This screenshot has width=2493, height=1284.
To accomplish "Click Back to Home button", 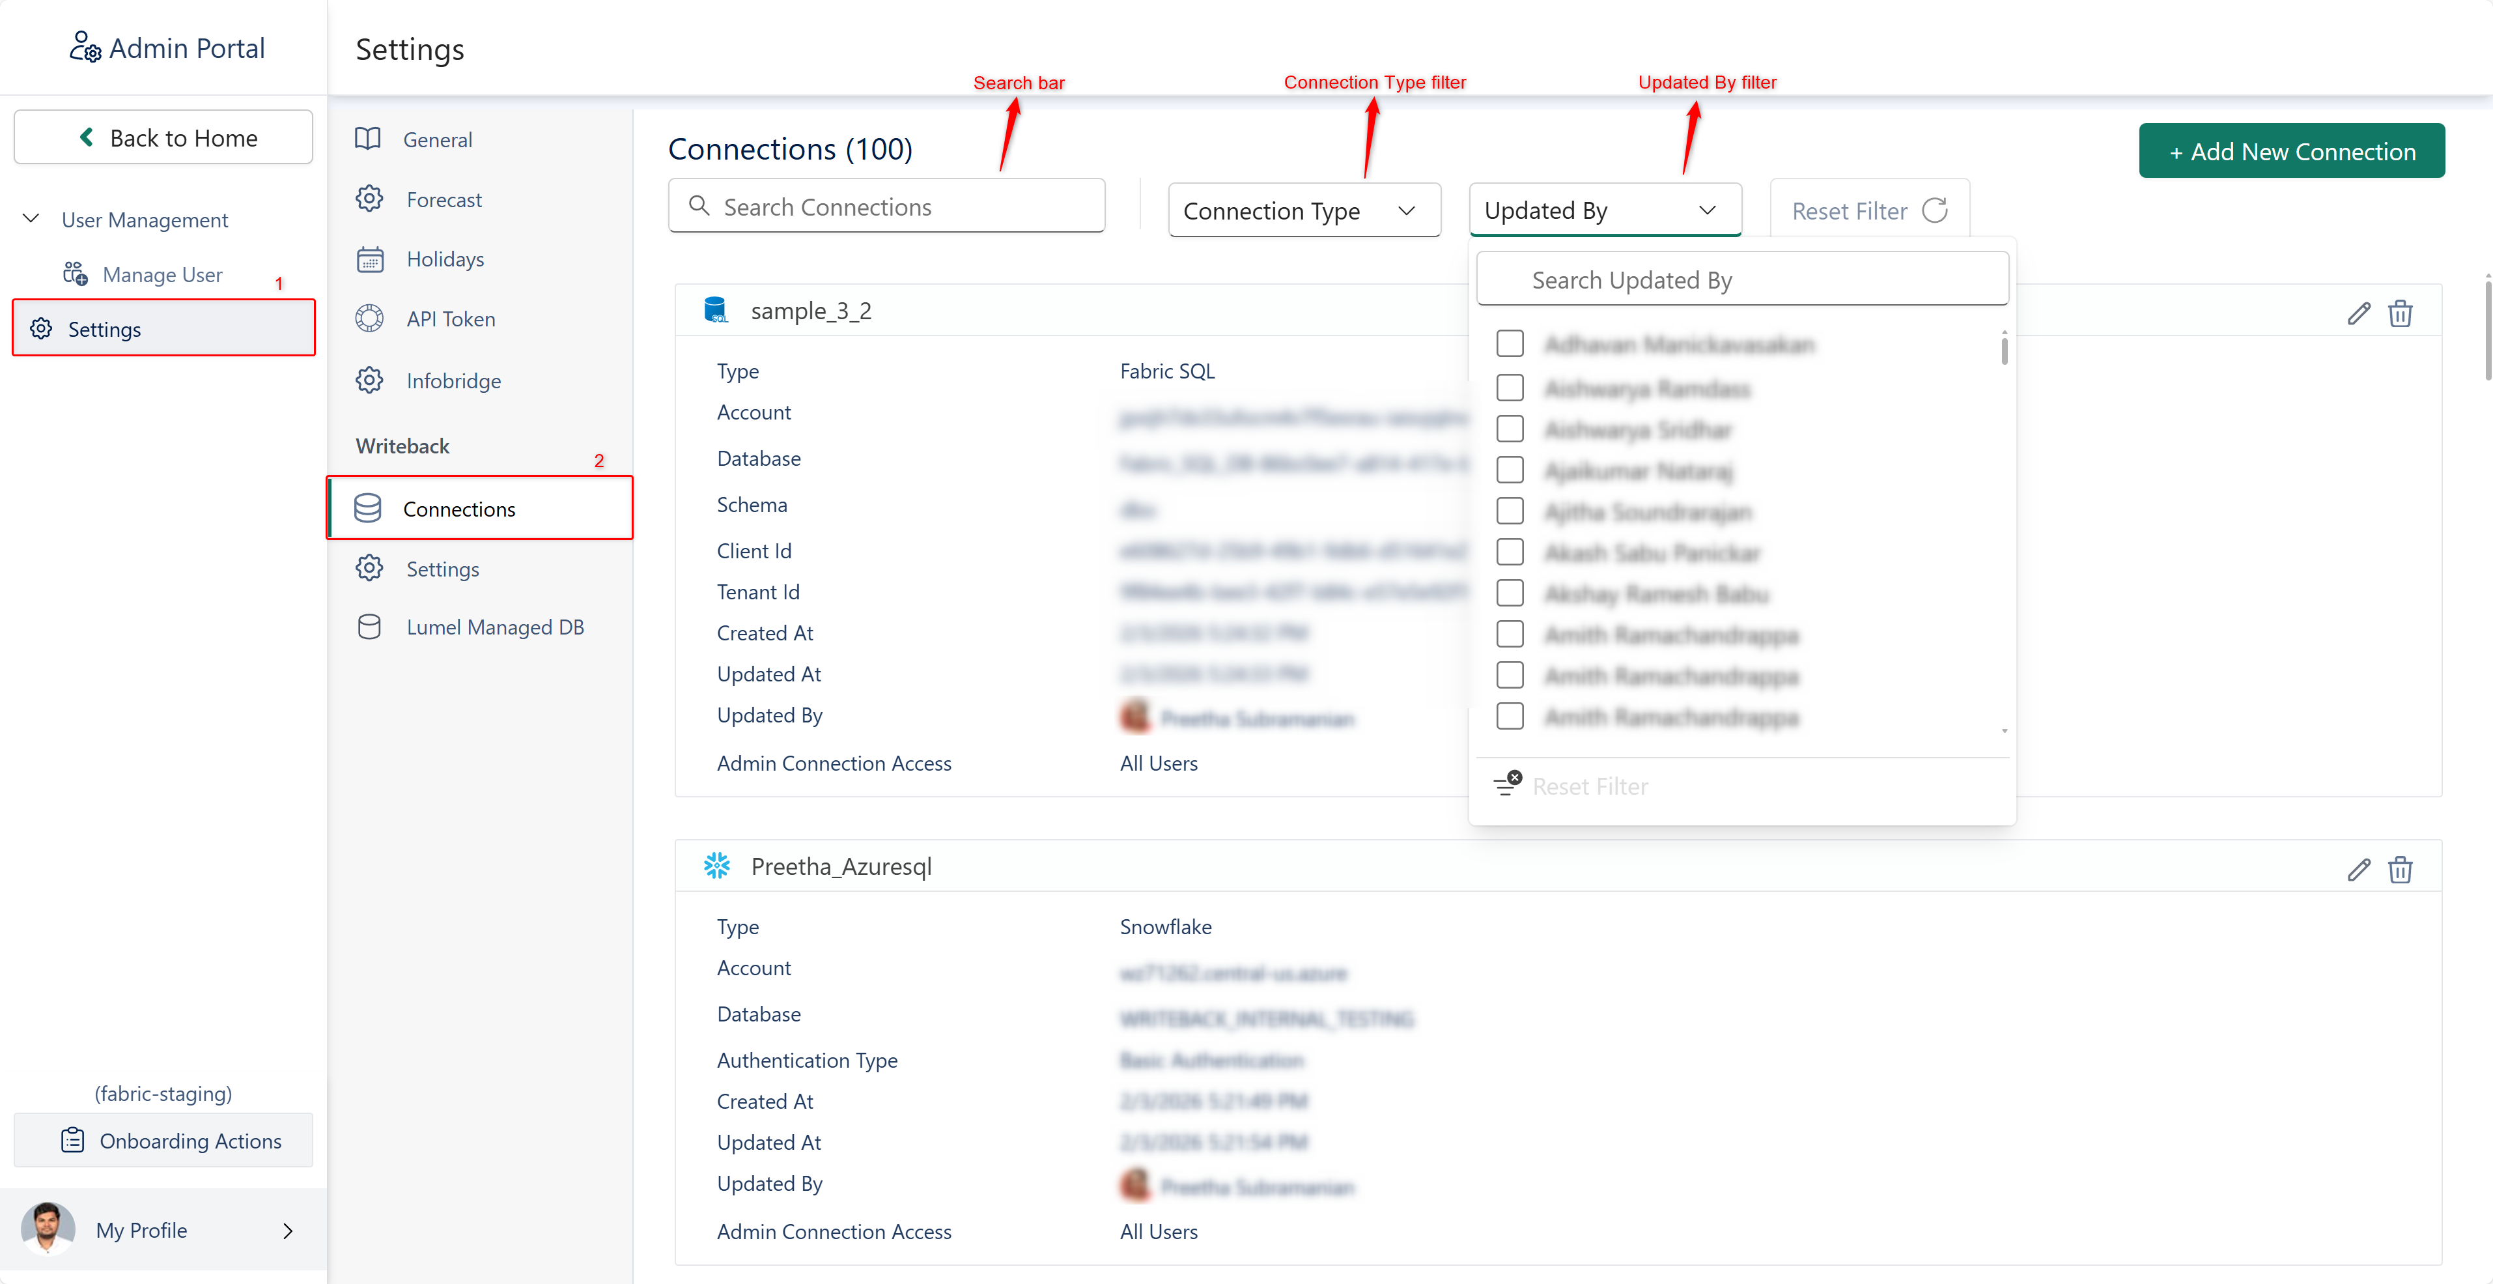I will tap(163, 137).
